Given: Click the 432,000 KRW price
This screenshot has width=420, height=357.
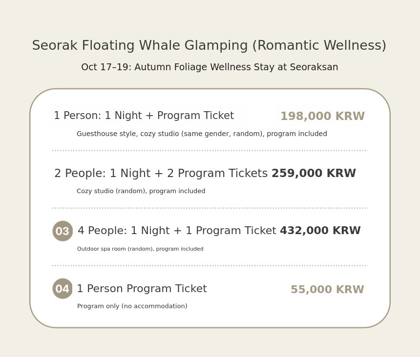Looking at the screenshot, I should point(320,231).
